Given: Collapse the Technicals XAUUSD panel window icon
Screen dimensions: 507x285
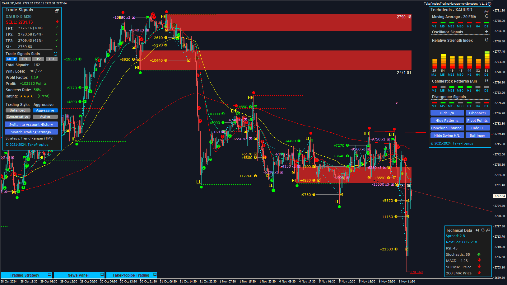Looking at the screenshot, I should [x=486, y=11].
